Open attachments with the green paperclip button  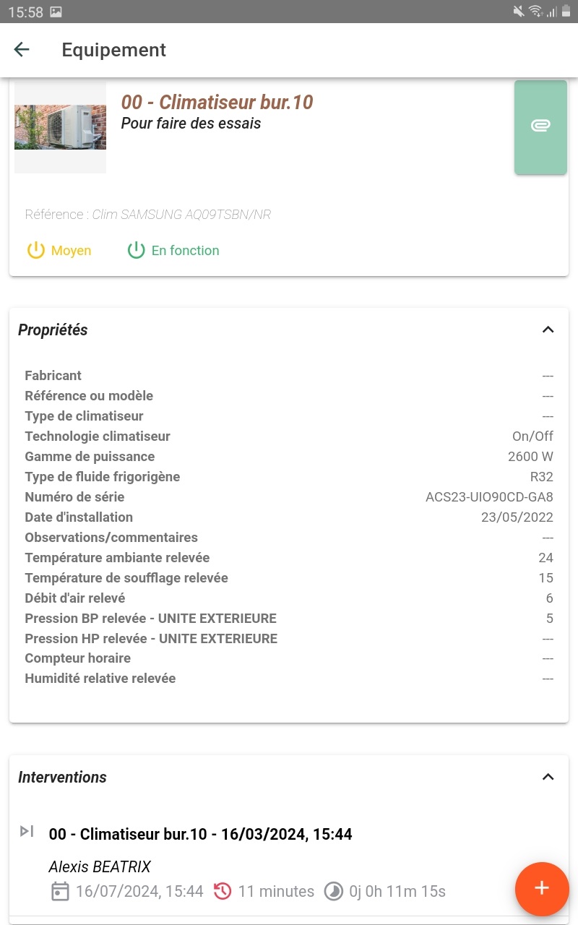pos(540,126)
